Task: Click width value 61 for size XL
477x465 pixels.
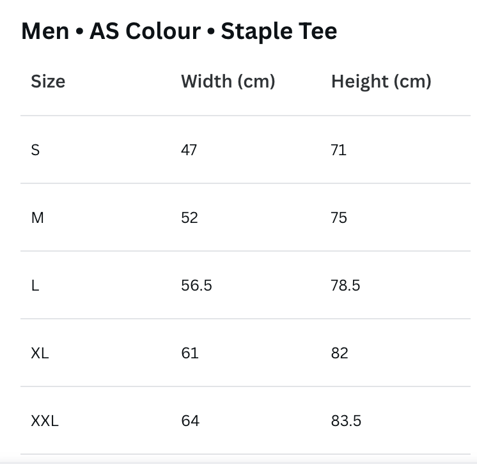Action: pyautogui.click(x=189, y=353)
